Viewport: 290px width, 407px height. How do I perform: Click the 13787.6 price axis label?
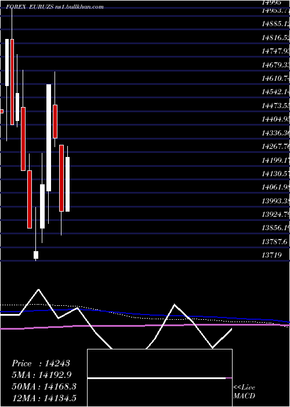[274, 242]
